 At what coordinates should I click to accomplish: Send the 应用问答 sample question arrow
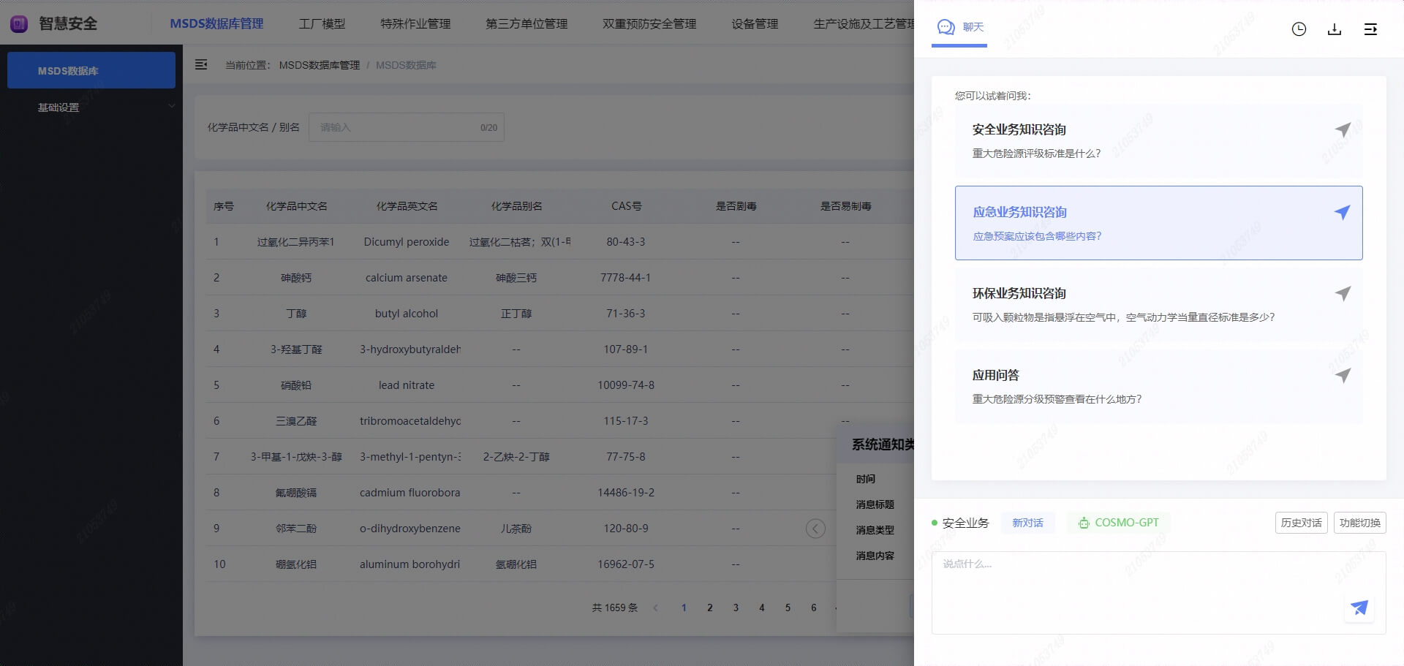1343,376
